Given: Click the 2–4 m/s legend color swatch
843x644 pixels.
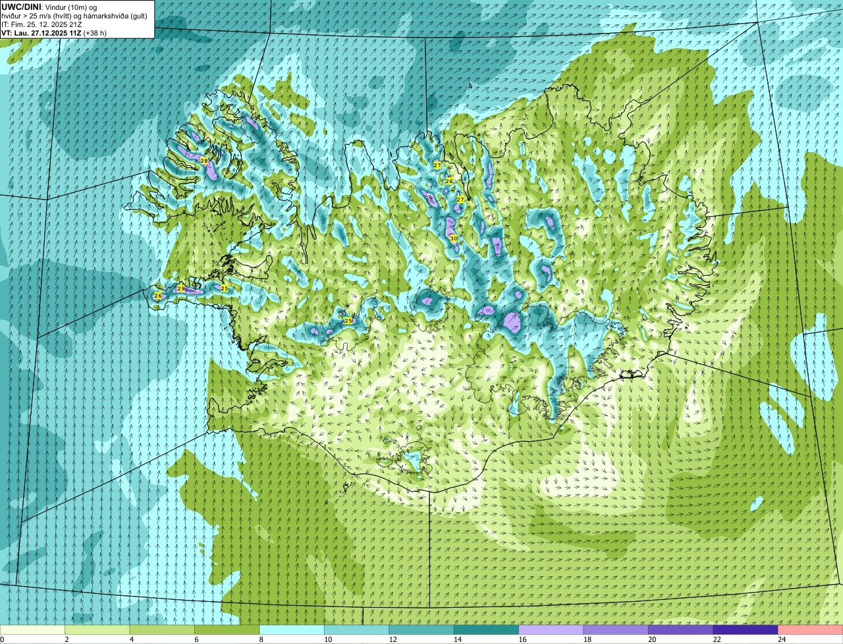Looking at the screenshot, I should [97, 630].
